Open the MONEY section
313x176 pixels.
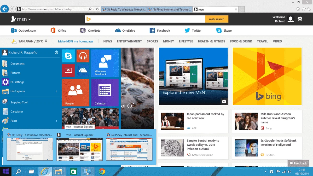[169, 41]
